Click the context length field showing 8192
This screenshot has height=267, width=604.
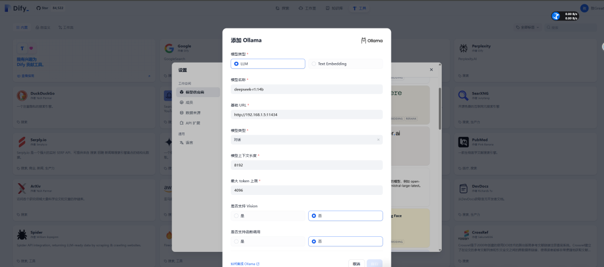(306, 165)
